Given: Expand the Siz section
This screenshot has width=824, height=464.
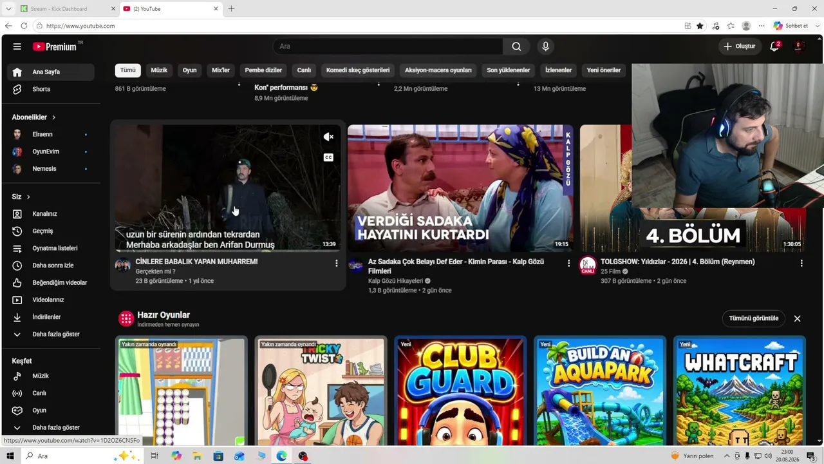Looking at the screenshot, I should point(21,197).
